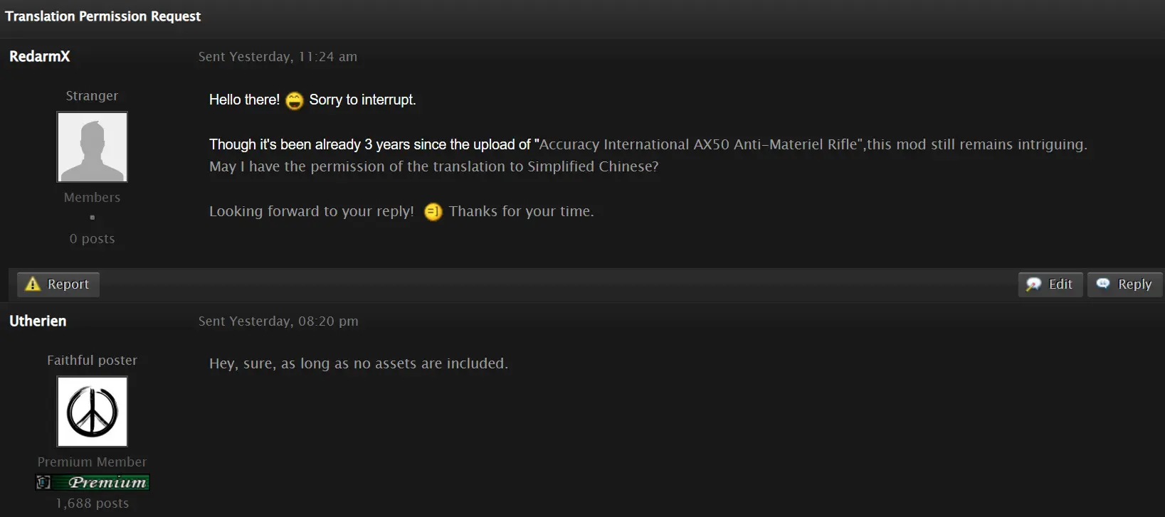Click the reputation pip dot below Members
The image size is (1165, 517).
tap(93, 218)
